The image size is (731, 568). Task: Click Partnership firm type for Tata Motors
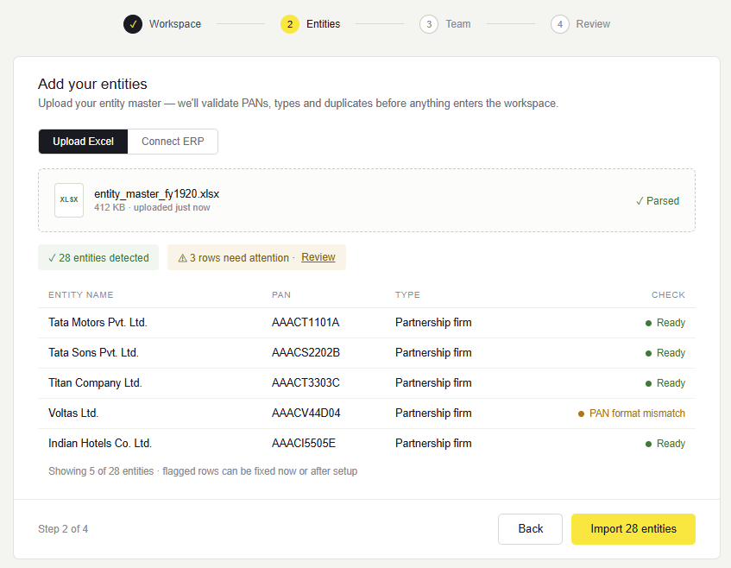(433, 323)
